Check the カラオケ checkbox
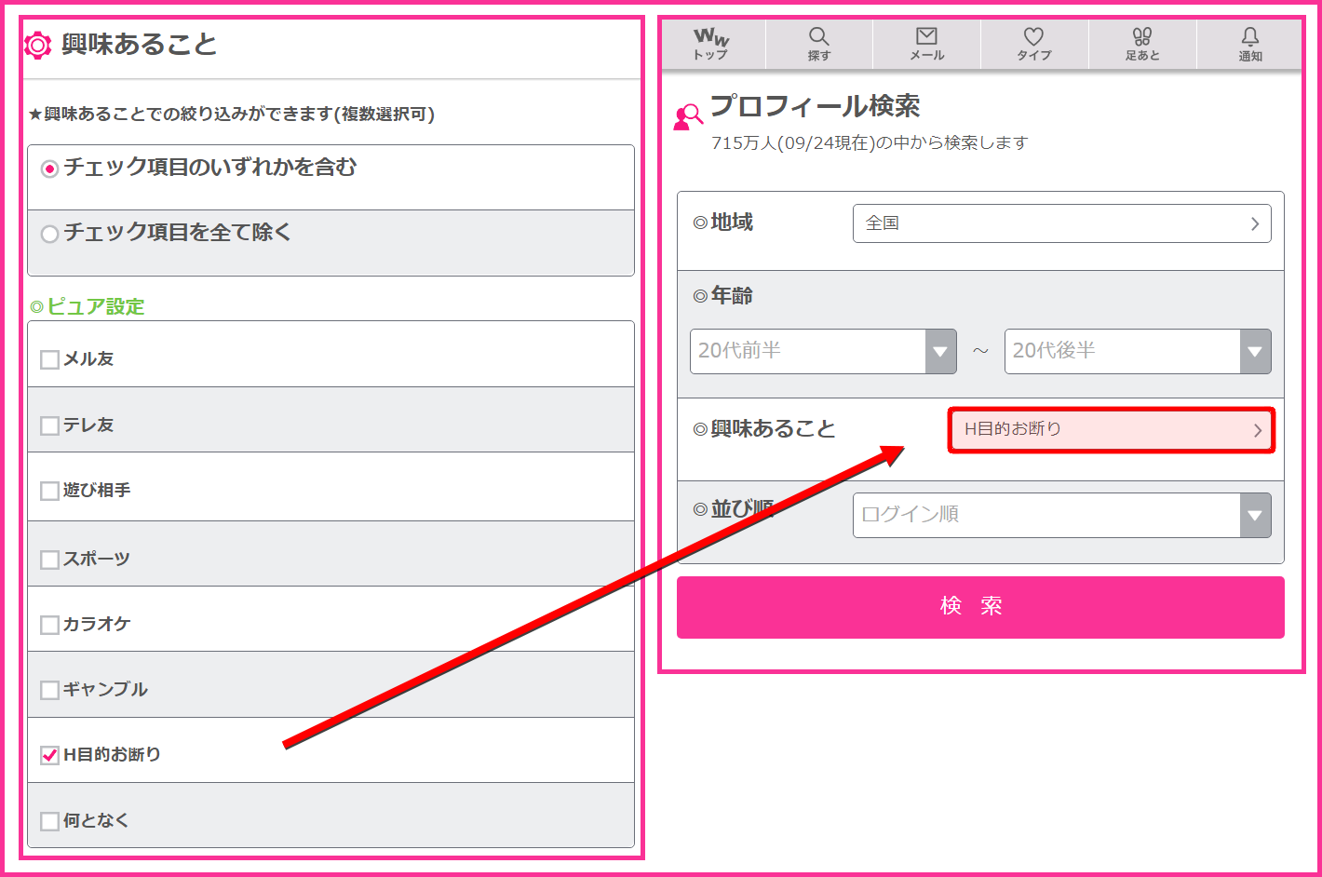Screen dimensions: 1322x877 (x=50, y=625)
